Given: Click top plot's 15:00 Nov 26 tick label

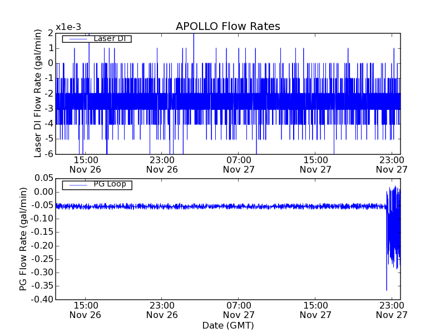Looking at the screenshot, I should click(x=85, y=164).
